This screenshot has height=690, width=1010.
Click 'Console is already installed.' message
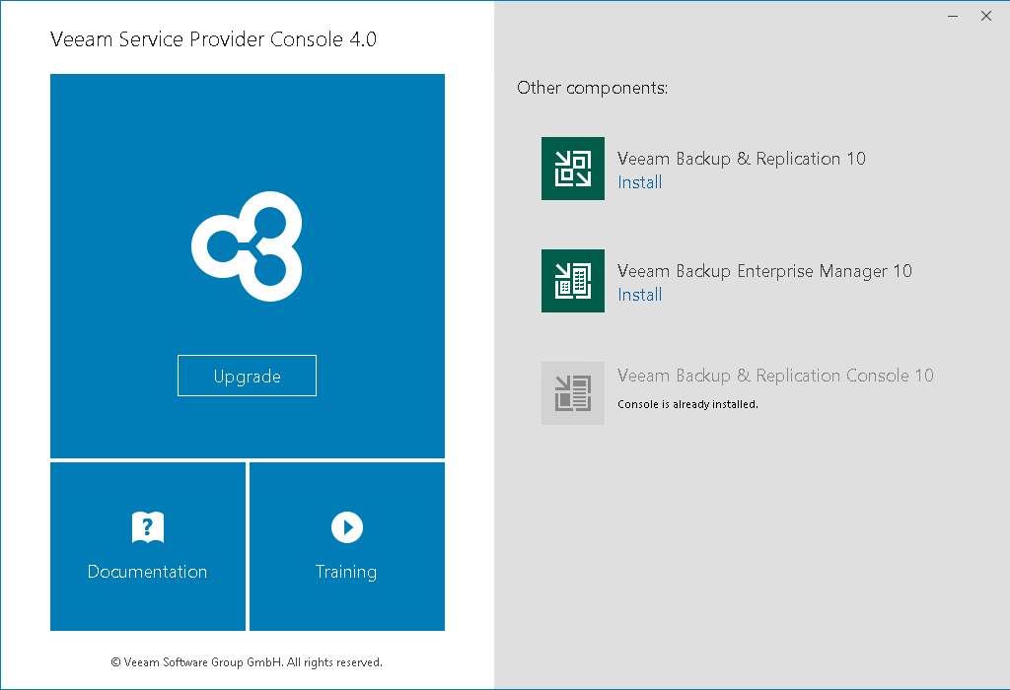point(687,404)
